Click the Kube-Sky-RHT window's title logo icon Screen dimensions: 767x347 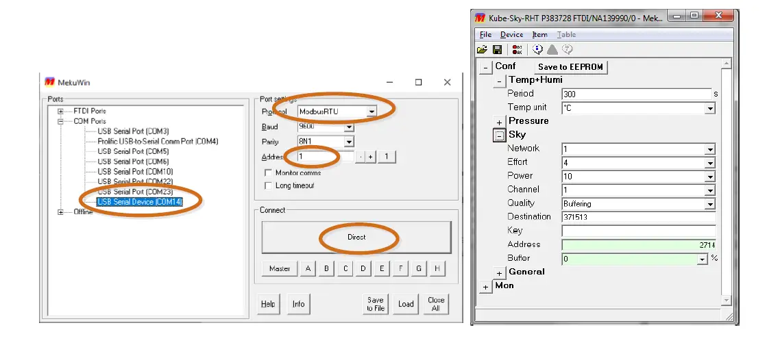(480, 18)
